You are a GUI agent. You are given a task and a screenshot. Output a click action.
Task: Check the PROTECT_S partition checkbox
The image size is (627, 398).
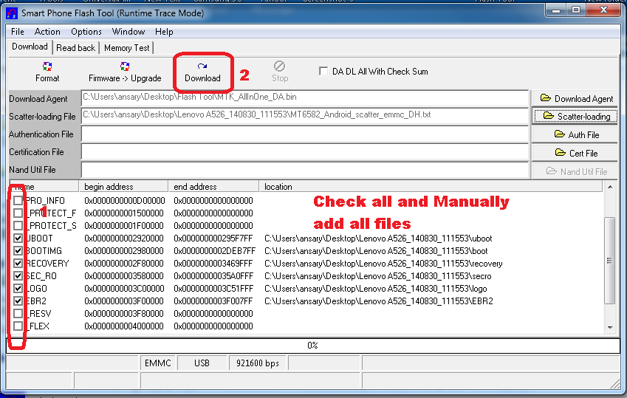point(18,226)
